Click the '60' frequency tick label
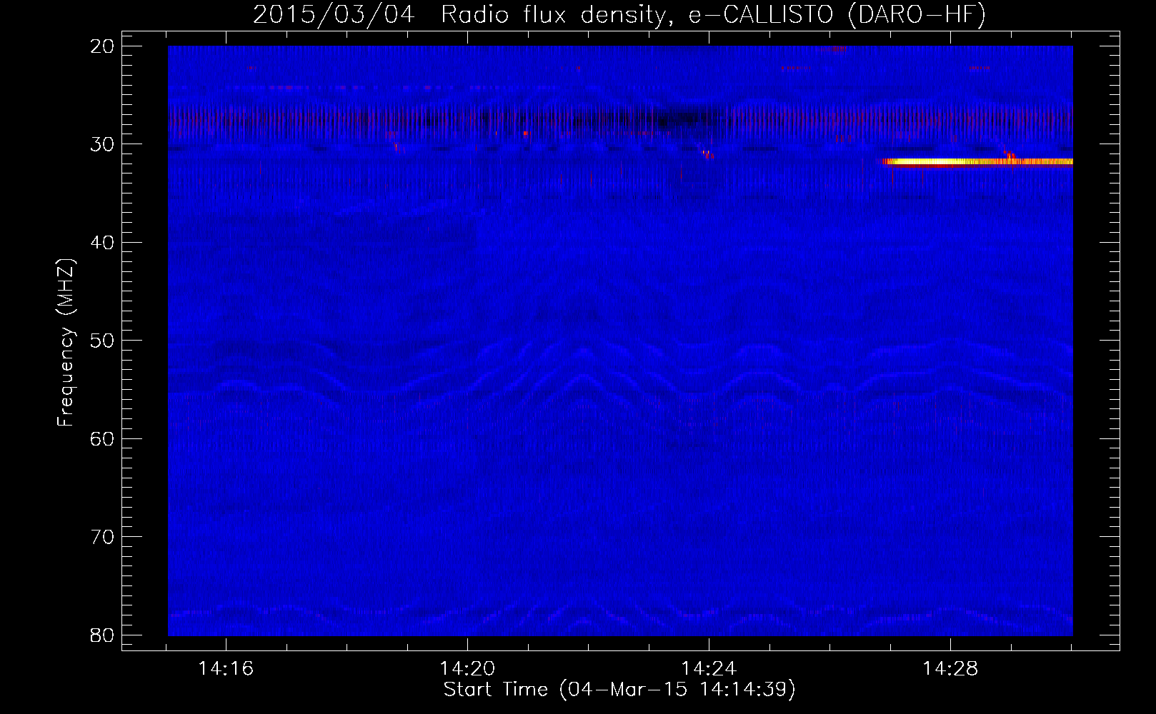Image resolution: width=1156 pixels, height=714 pixels. tap(103, 439)
